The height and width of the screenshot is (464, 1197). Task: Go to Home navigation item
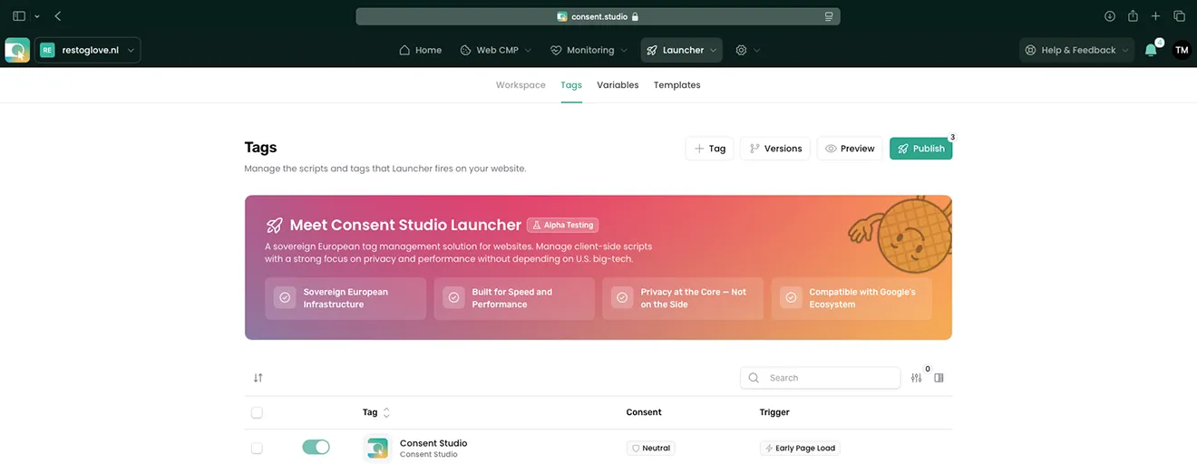(420, 50)
